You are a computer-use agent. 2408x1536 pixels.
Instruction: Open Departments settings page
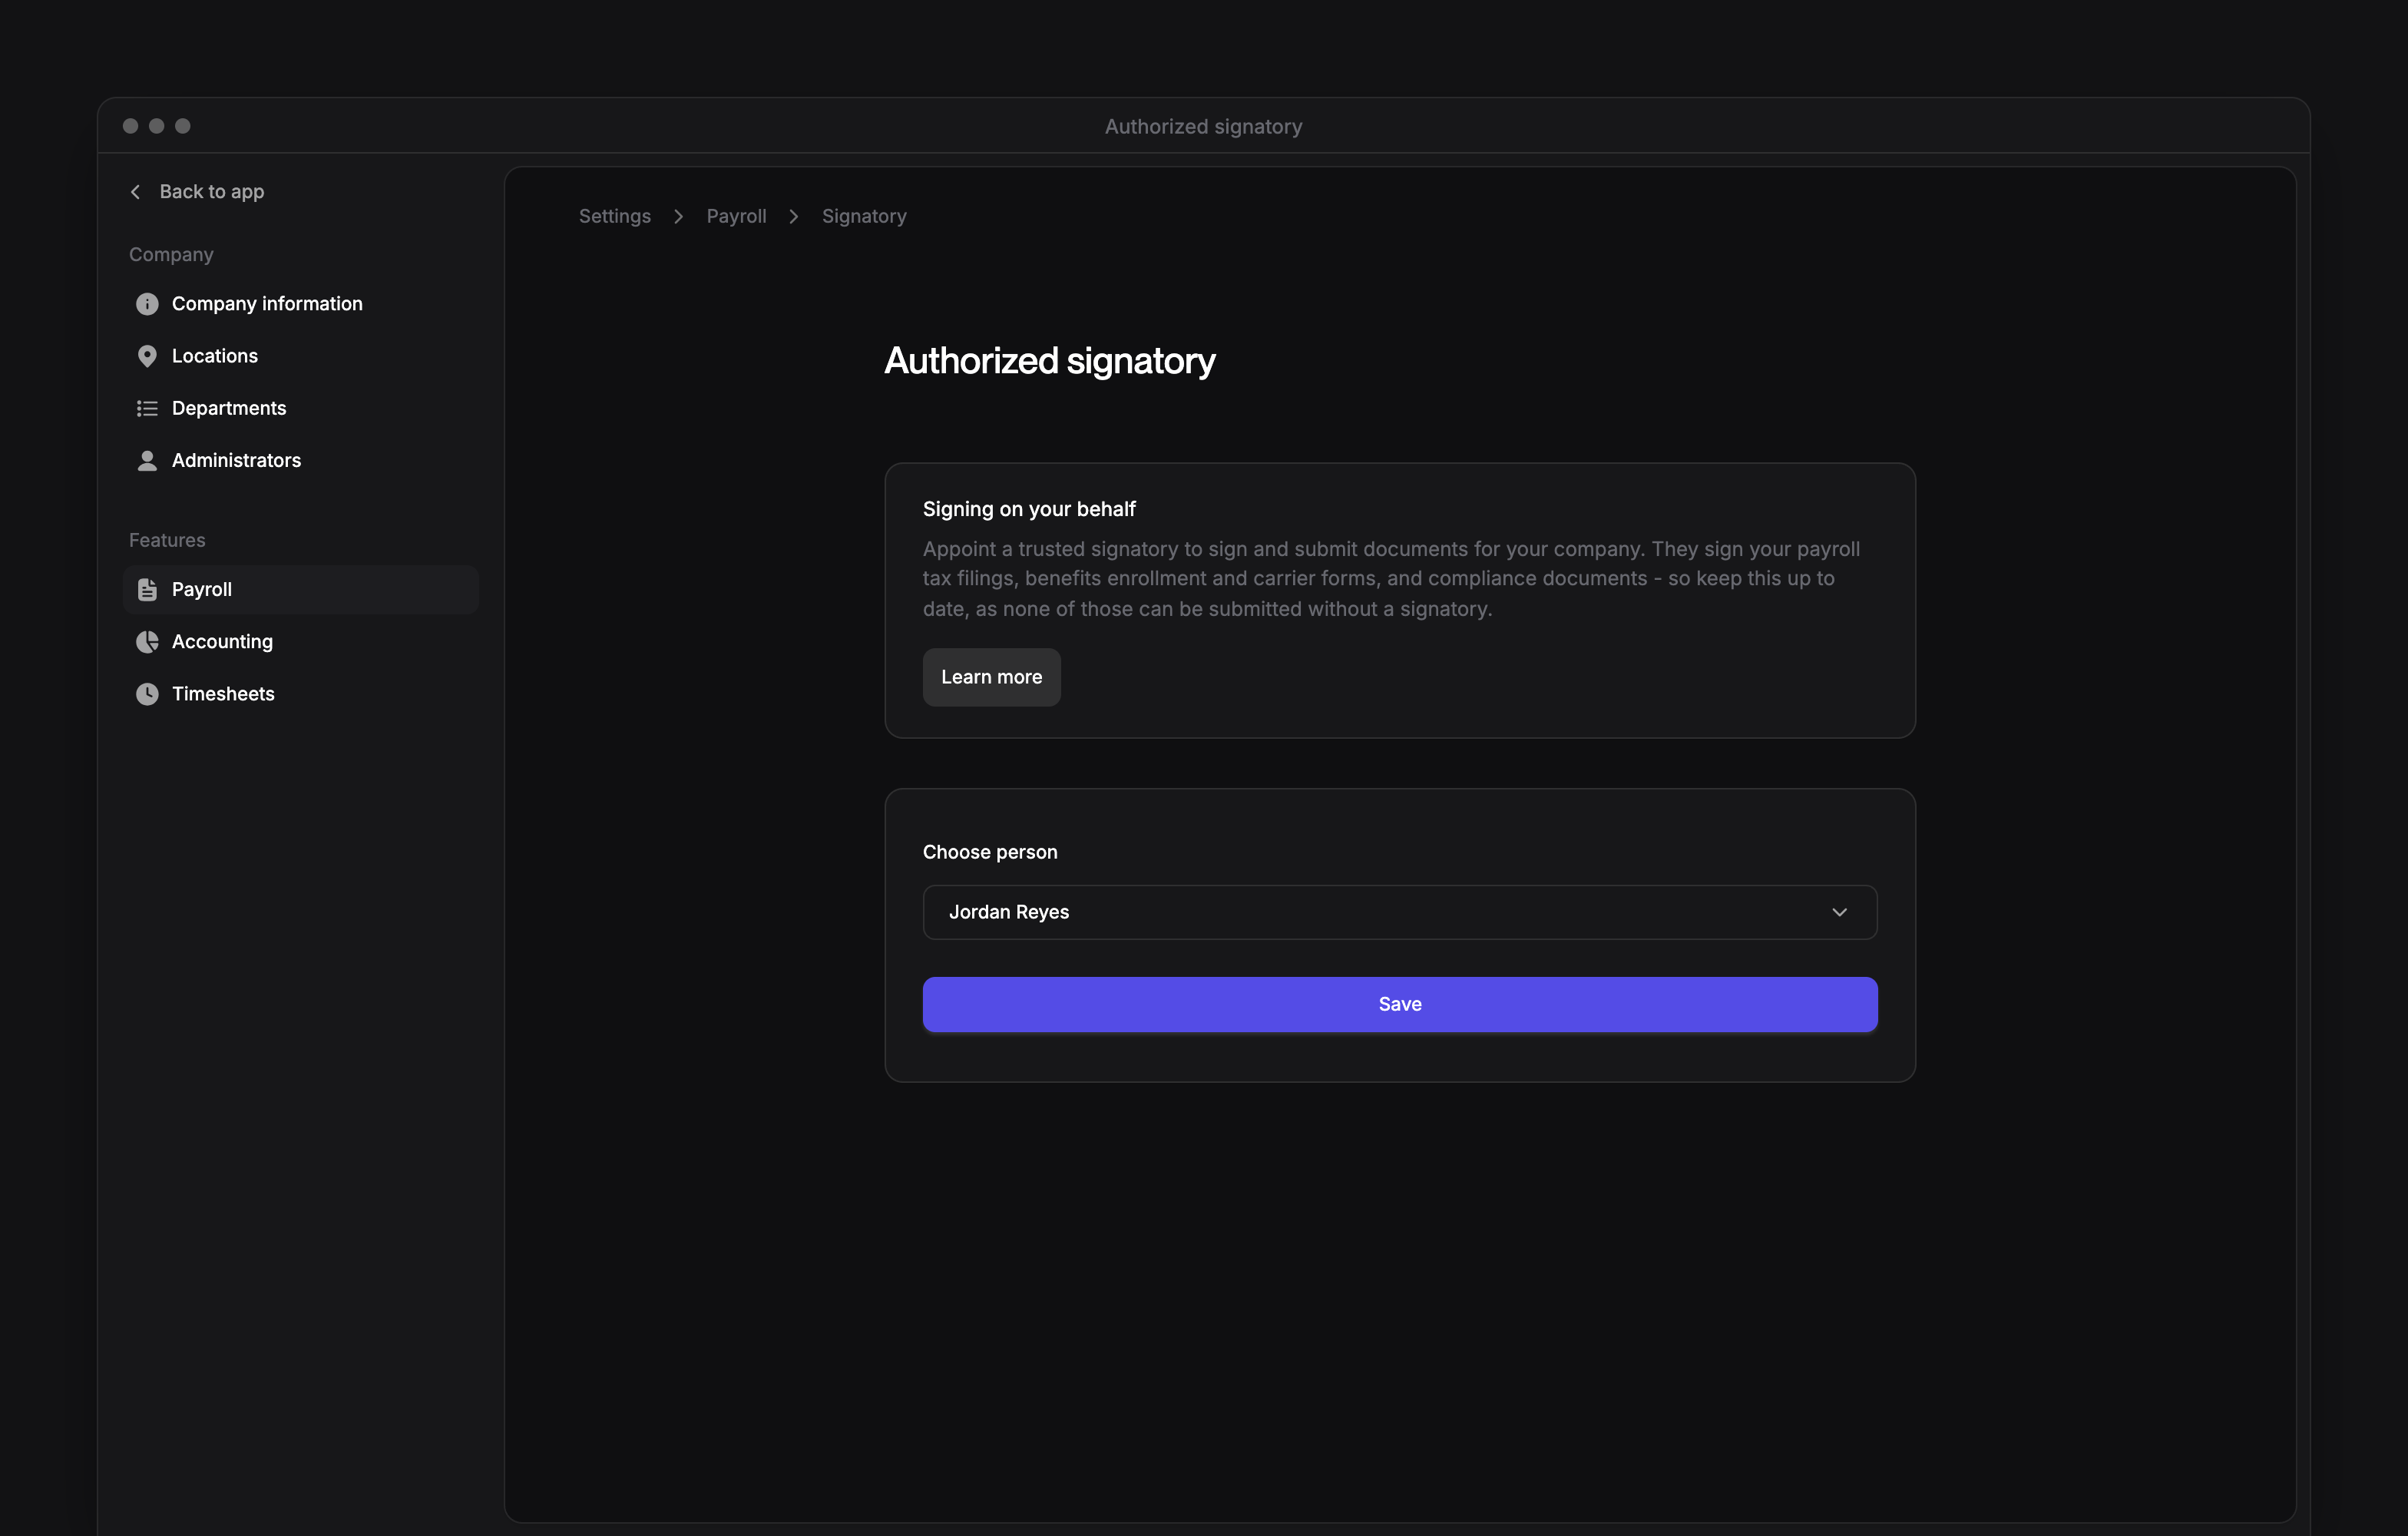coord(300,408)
